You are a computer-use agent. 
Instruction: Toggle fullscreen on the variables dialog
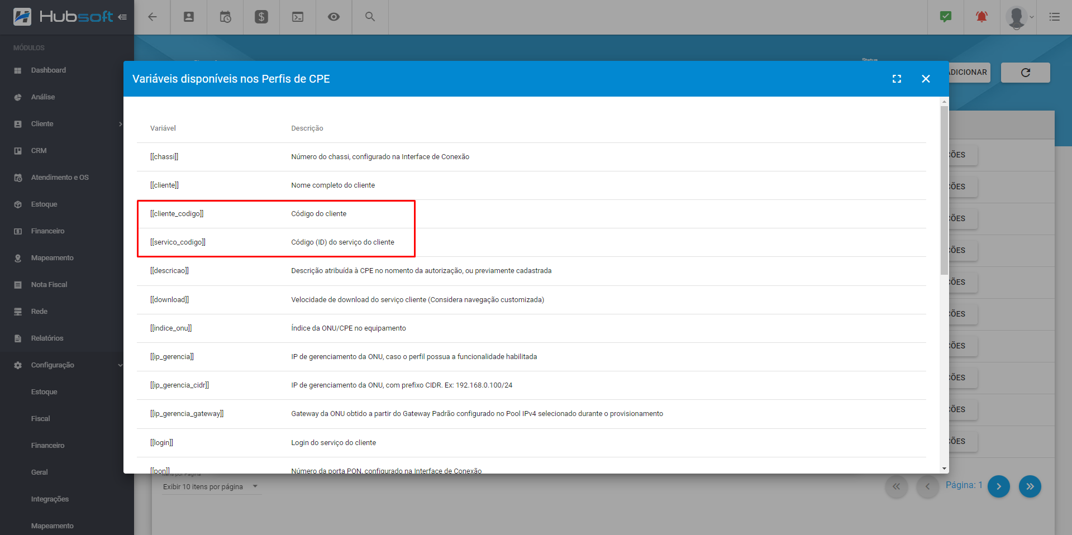tap(897, 79)
